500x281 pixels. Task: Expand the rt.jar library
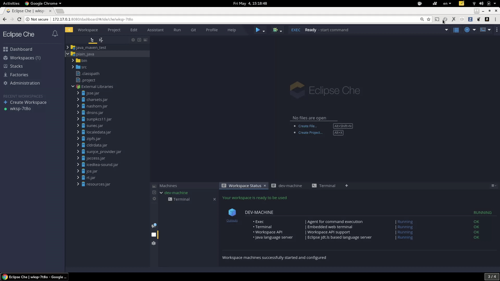pyautogui.click(x=78, y=178)
